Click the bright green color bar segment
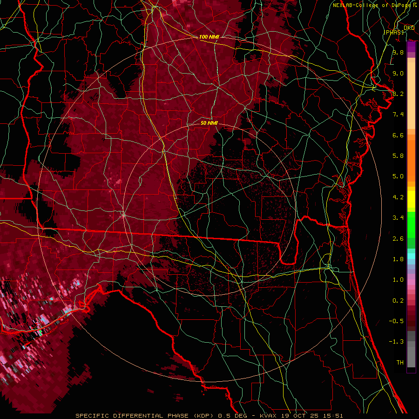Viewport: 419px width, 419px height. pos(411,225)
